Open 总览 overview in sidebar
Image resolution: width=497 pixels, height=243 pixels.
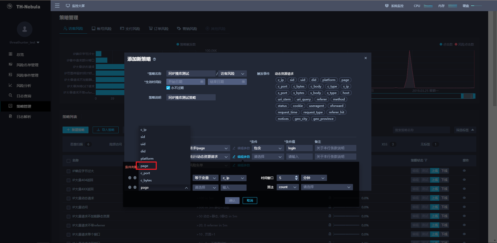(x=20, y=54)
